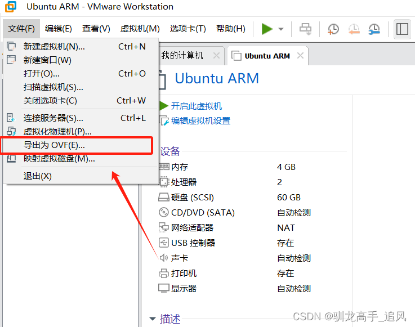
Task: Open the 文件(F) menu
Action: (x=21, y=29)
